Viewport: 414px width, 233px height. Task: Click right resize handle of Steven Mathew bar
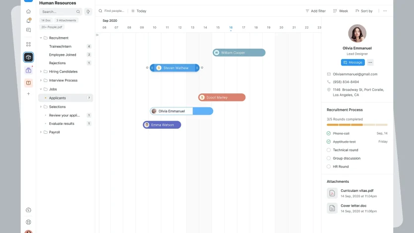[x=197, y=68]
